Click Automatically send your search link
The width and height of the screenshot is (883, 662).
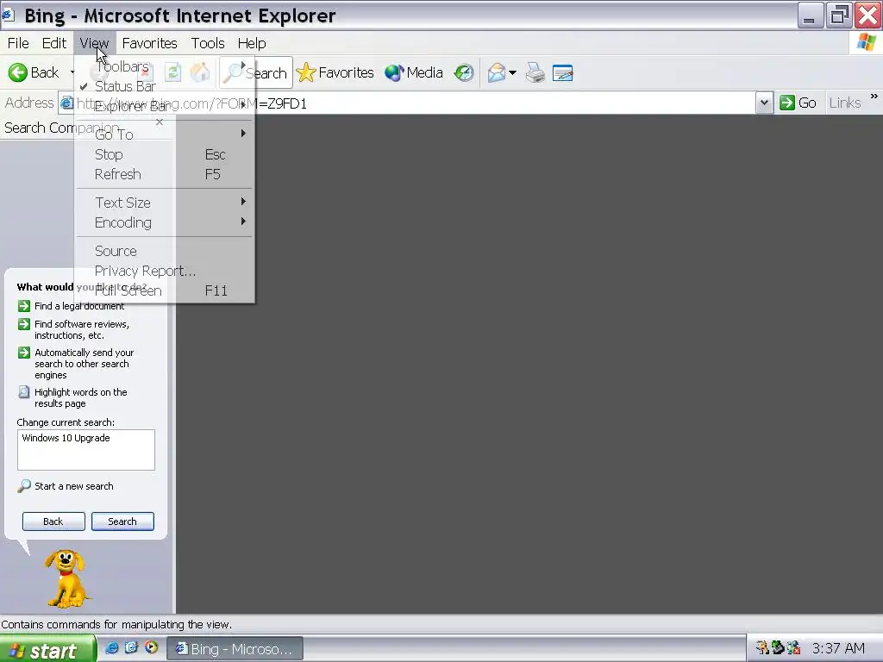tap(85, 364)
